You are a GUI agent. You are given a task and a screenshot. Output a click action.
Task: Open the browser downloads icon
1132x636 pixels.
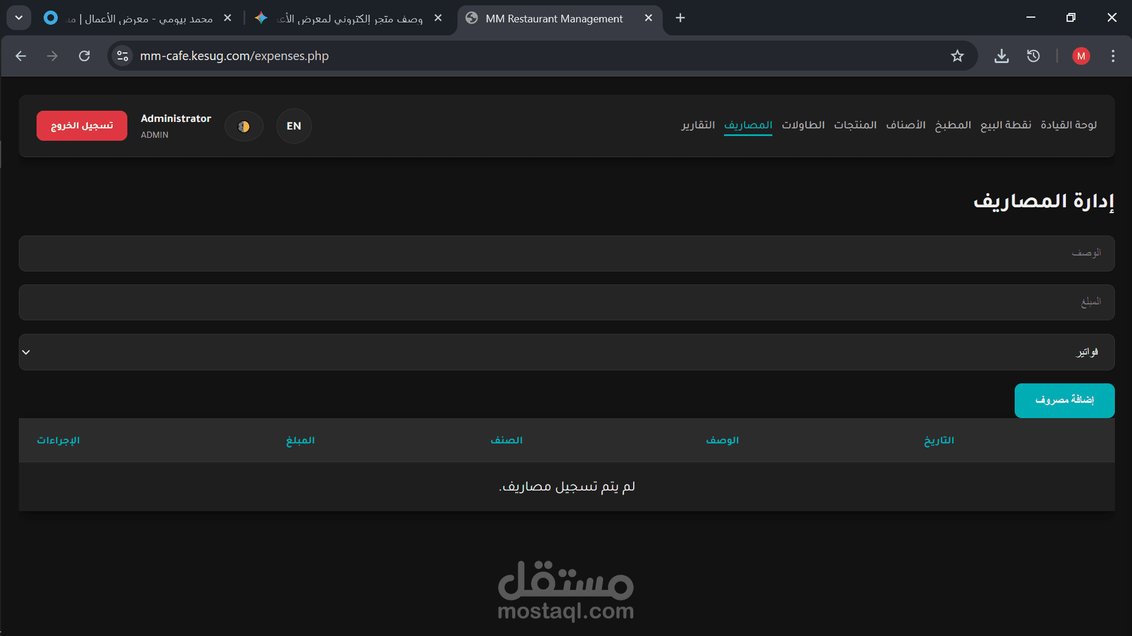pyautogui.click(x=1001, y=56)
